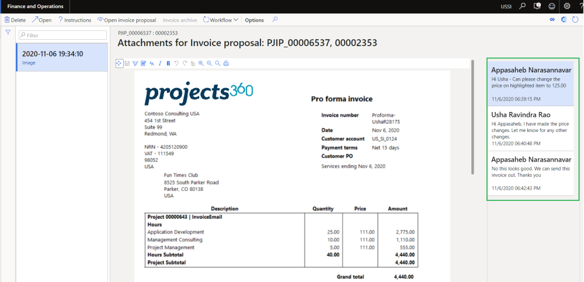
Task: Click the smiley feedback icon
Action: (552, 6)
